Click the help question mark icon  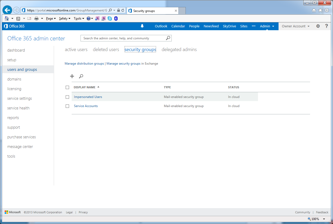[326, 26]
